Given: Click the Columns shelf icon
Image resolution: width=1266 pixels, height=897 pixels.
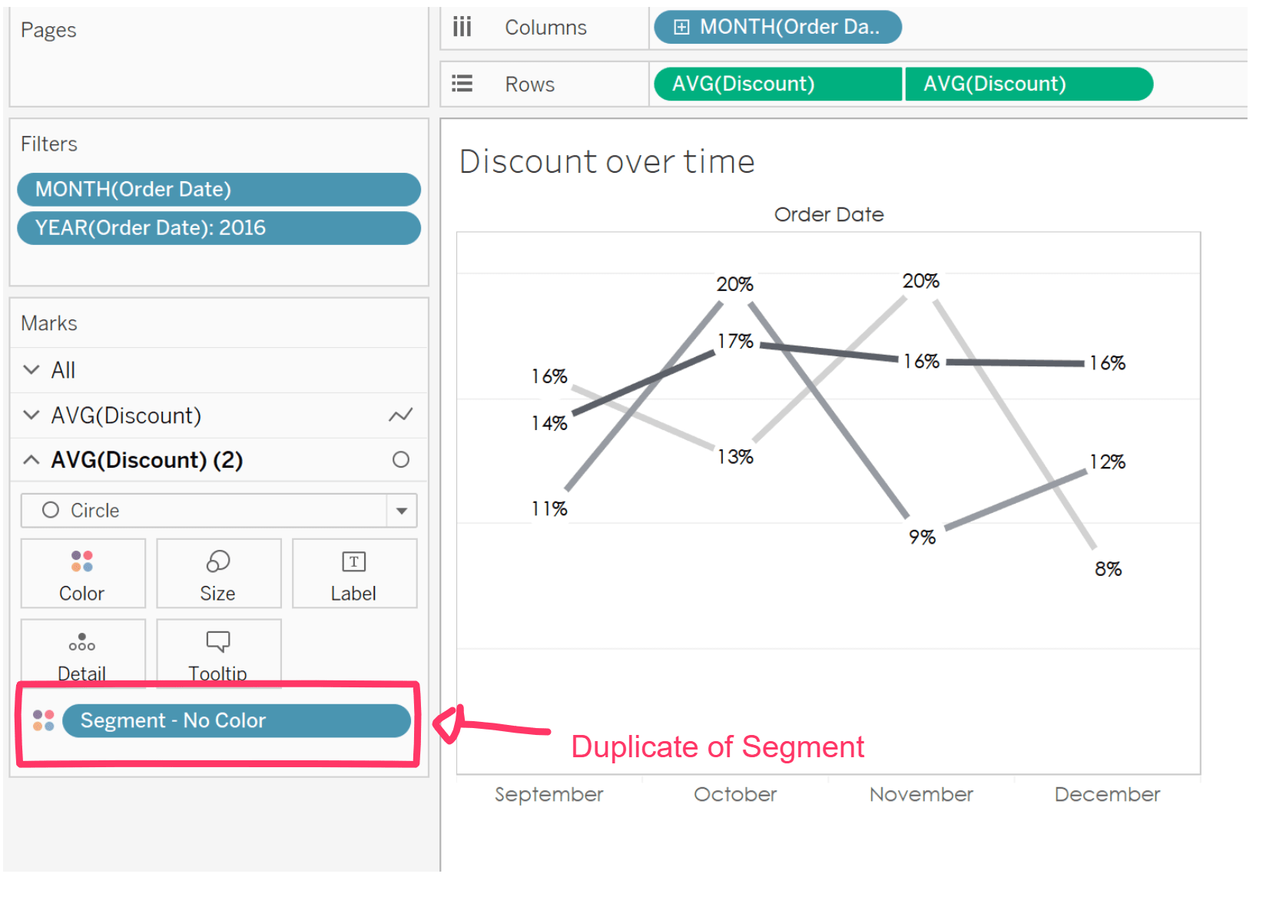Looking at the screenshot, I should click(x=462, y=26).
